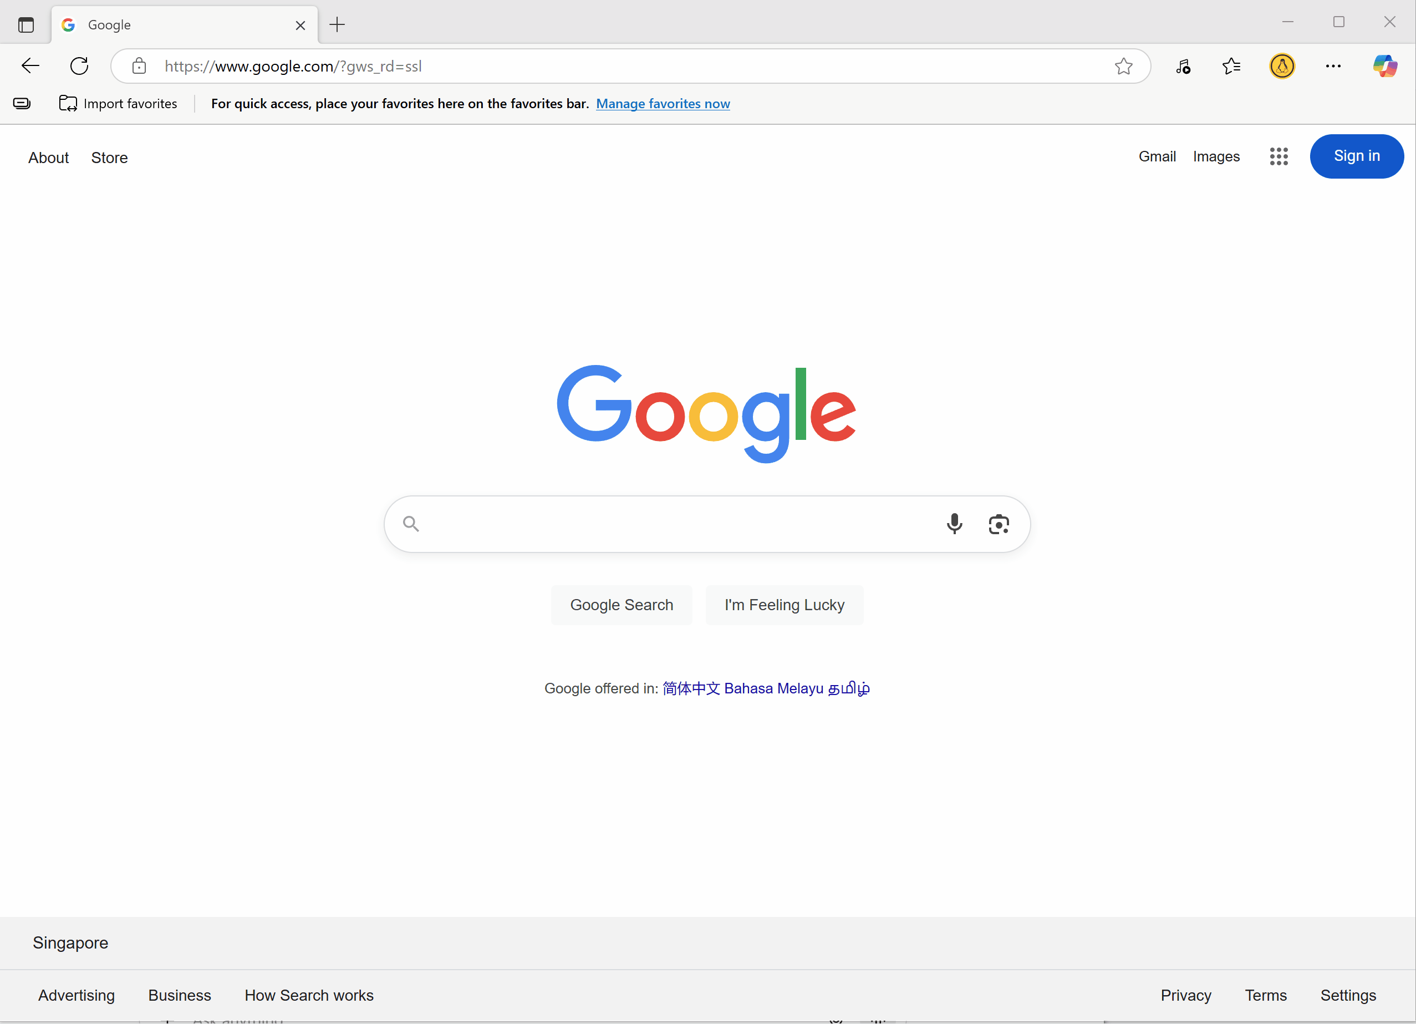The image size is (1416, 1024).
Task: Go back to the previous page
Action: [30, 66]
